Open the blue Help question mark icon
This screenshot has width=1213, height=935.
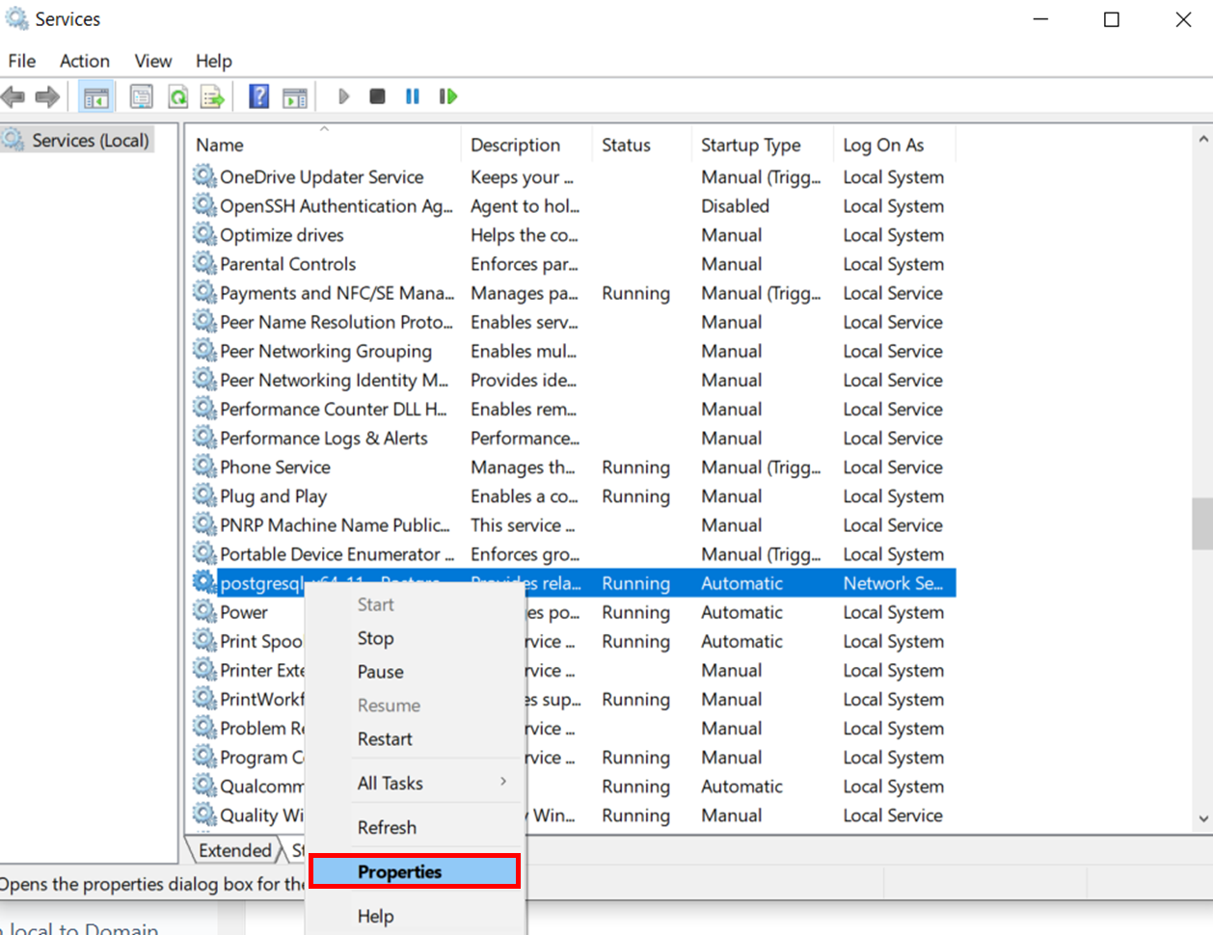(x=258, y=96)
